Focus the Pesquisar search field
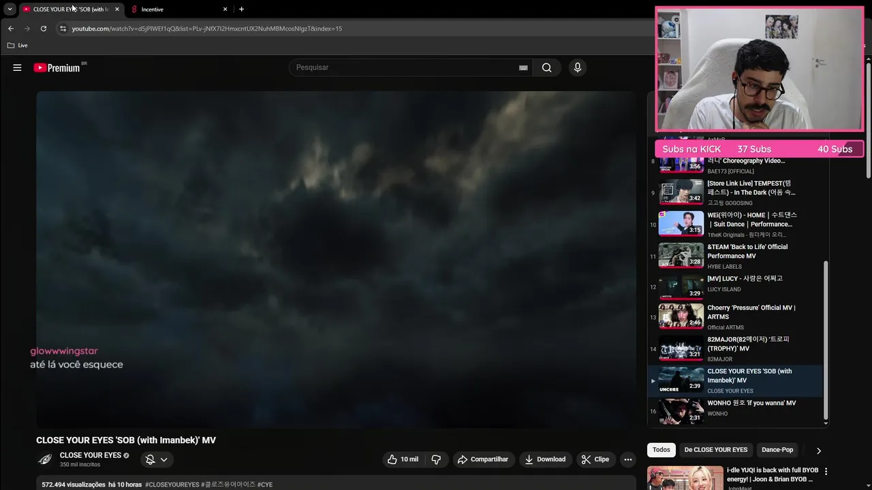872x490 pixels. click(405, 67)
